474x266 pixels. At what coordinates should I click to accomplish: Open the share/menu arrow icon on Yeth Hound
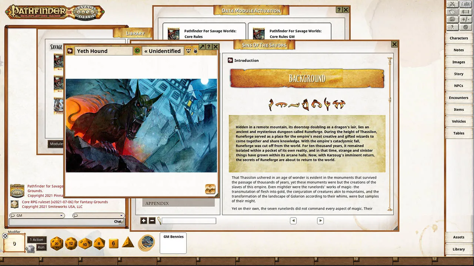[x=188, y=51]
